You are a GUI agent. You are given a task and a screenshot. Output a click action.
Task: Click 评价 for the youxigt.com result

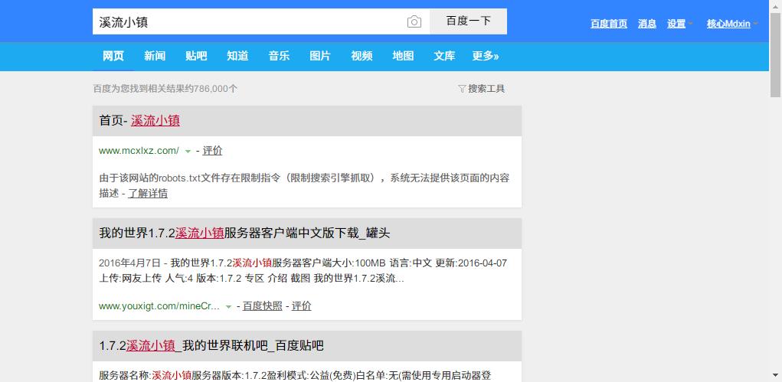(x=302, y=306)
